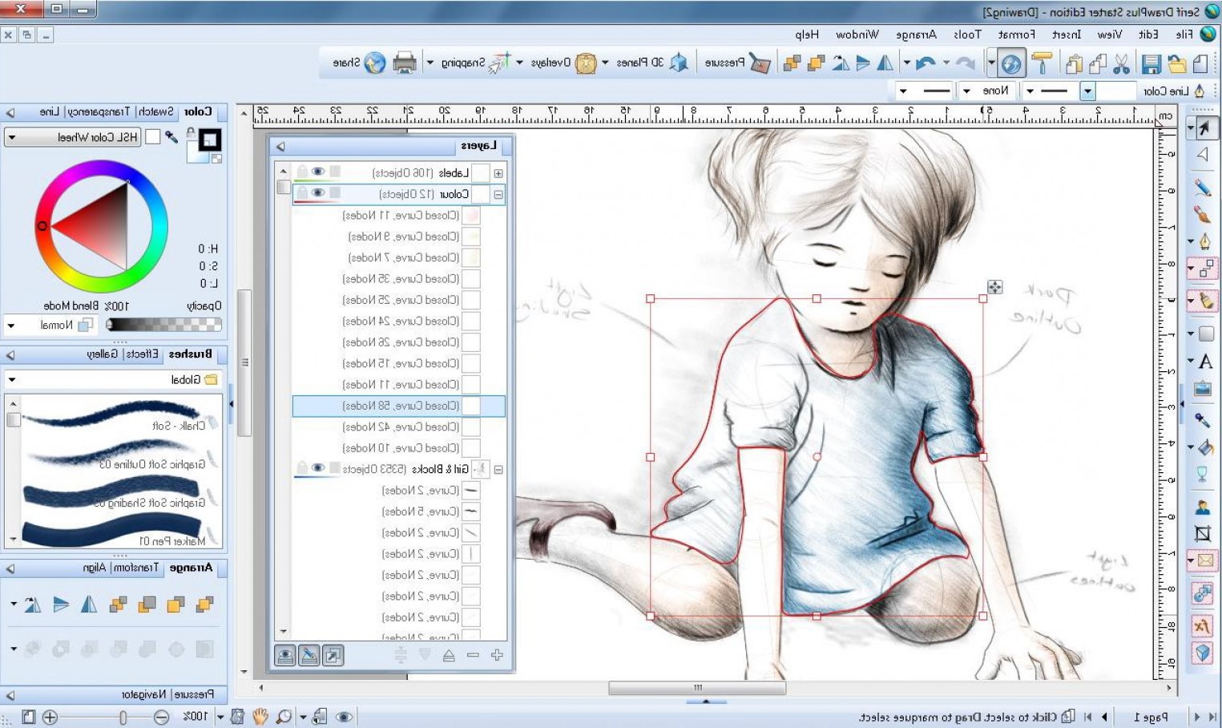Open the Format menu
Screen dimensions: 1222x728
click(x=1017, y=34)
